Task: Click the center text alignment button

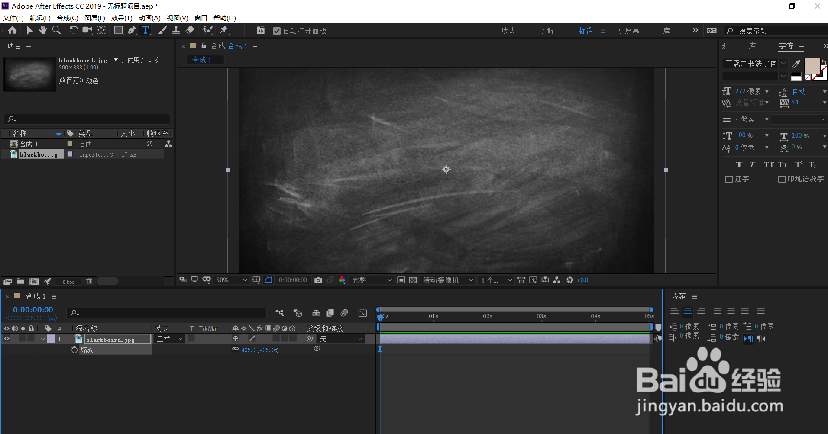Action: [x=688, y=312]
